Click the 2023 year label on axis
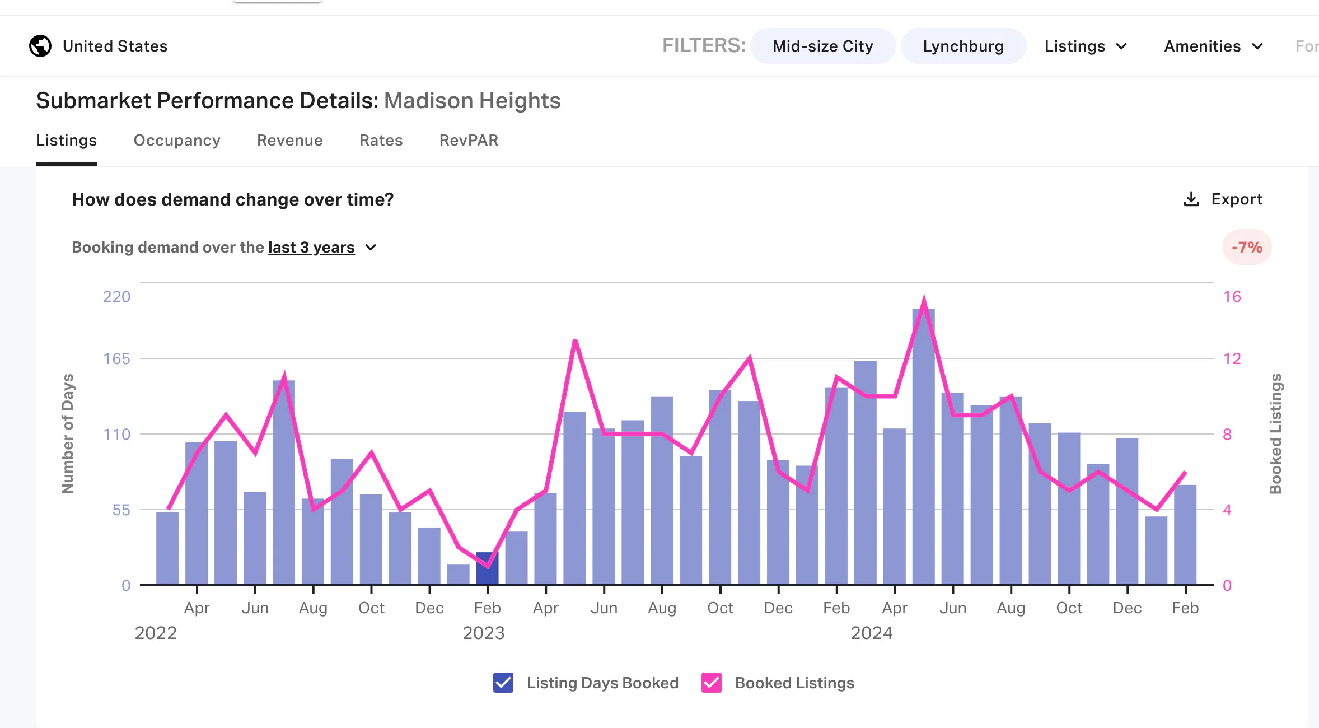Viewport: 1319px width, 728px height. coord(483,633)
